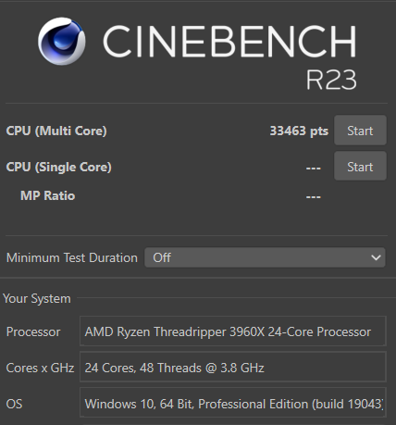
Task: Click the chevron arrow of duration dropdown
Action: (x=376, y=257)
